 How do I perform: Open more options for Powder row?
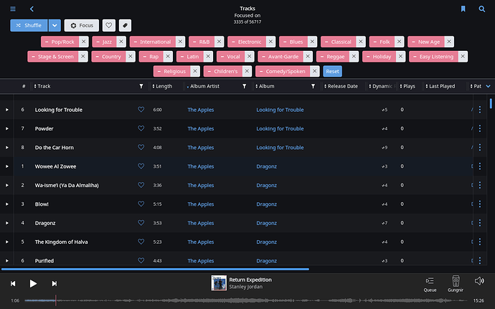coord(480,128)
